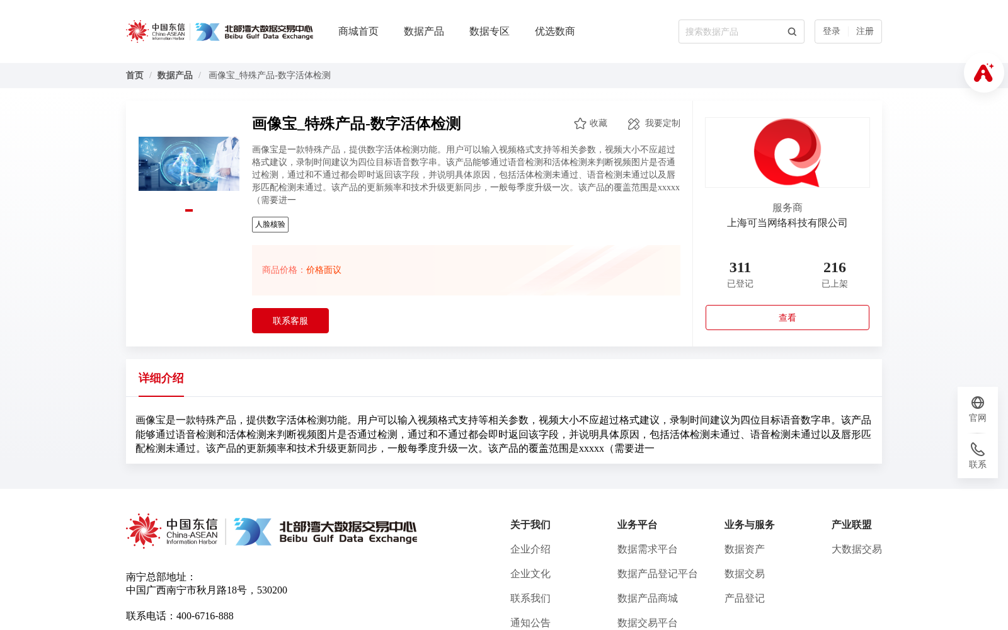Open footer link 数据产品登记平台
1008x630 pixels.
coord(658,574)
